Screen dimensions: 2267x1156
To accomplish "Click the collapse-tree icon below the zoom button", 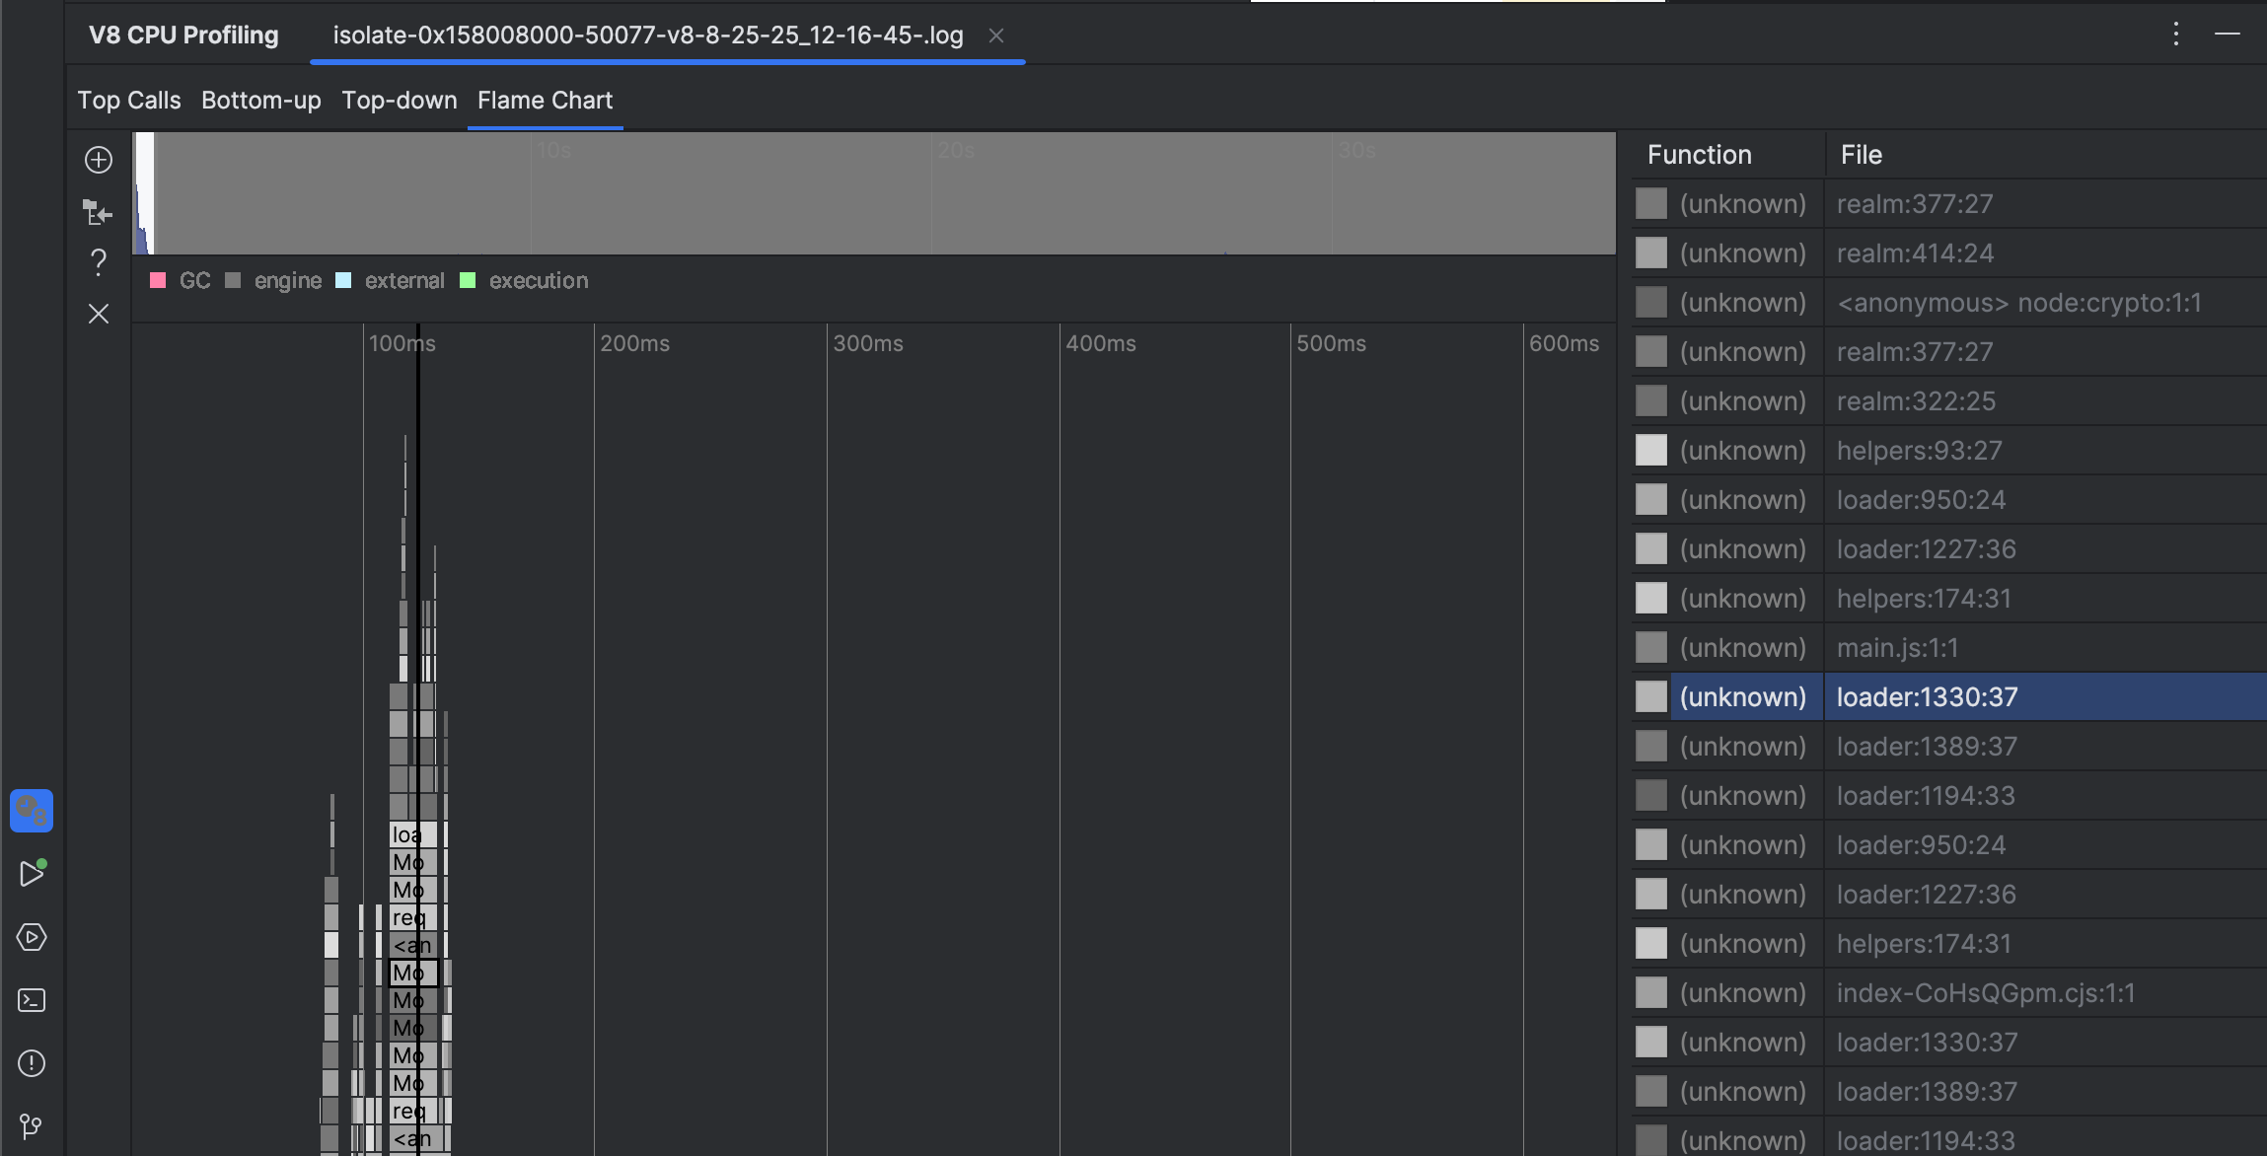I will [x=99, y=213].
